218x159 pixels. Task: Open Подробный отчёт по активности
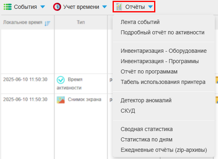(x=163, y=32)
